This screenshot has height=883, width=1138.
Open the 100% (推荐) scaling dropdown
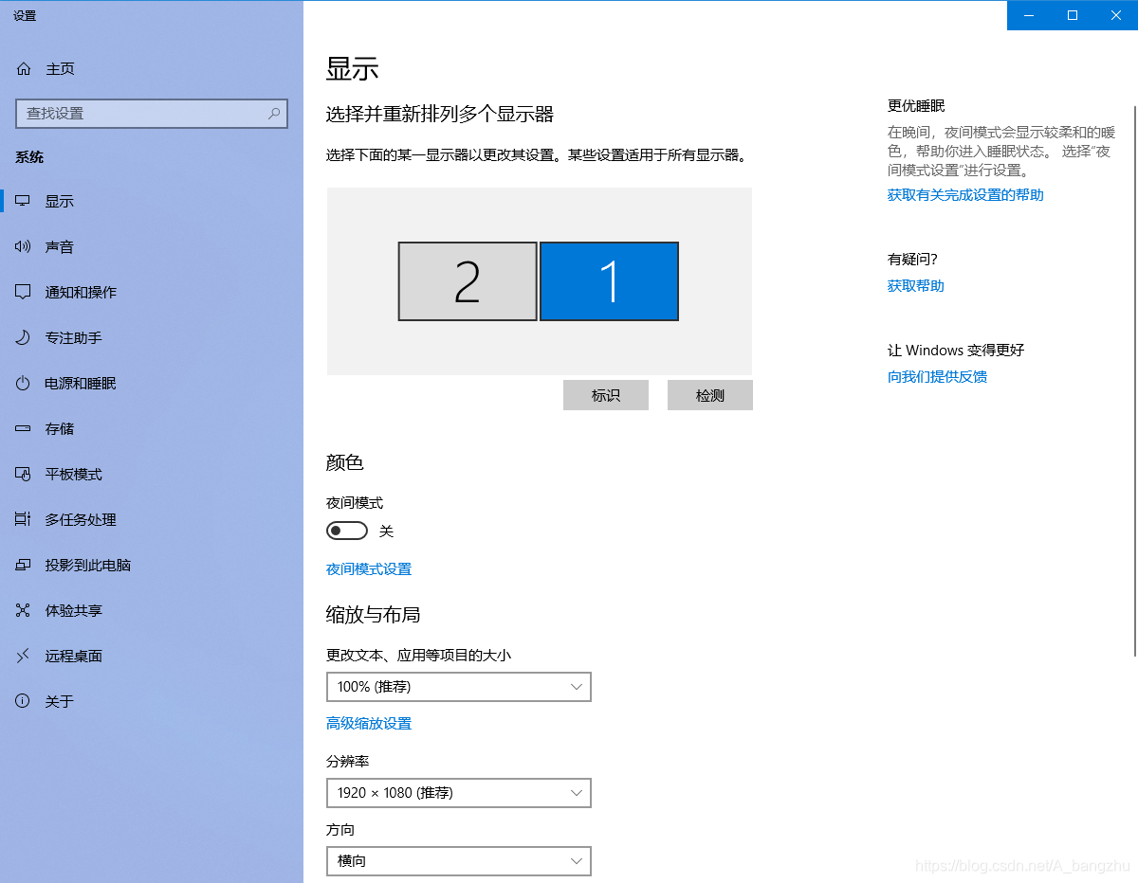tap(459, 687)
